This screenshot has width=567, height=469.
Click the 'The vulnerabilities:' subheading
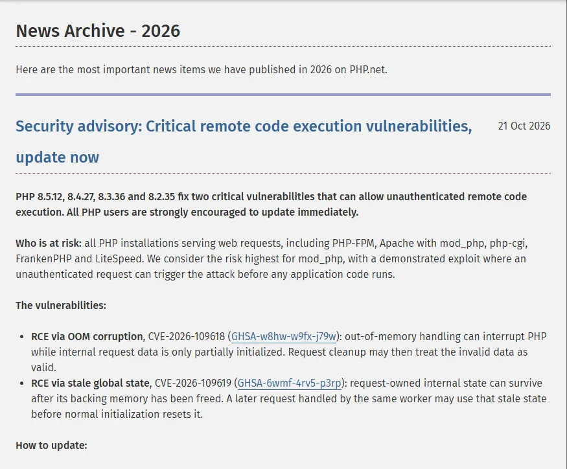[61, 306]
